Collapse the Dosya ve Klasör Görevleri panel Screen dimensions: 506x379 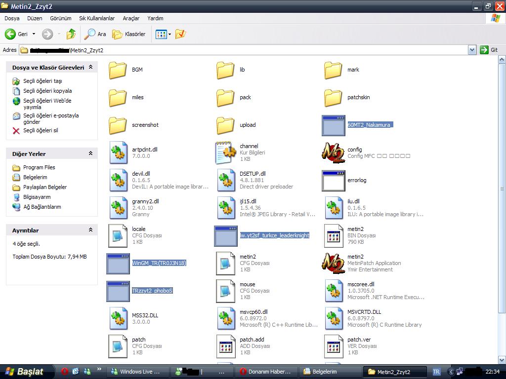[x=91, y=67]
